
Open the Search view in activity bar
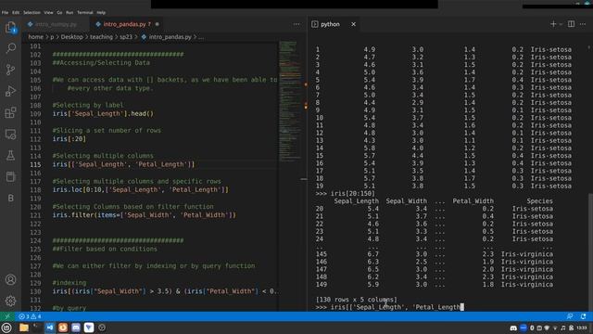(x=10, y=48)
